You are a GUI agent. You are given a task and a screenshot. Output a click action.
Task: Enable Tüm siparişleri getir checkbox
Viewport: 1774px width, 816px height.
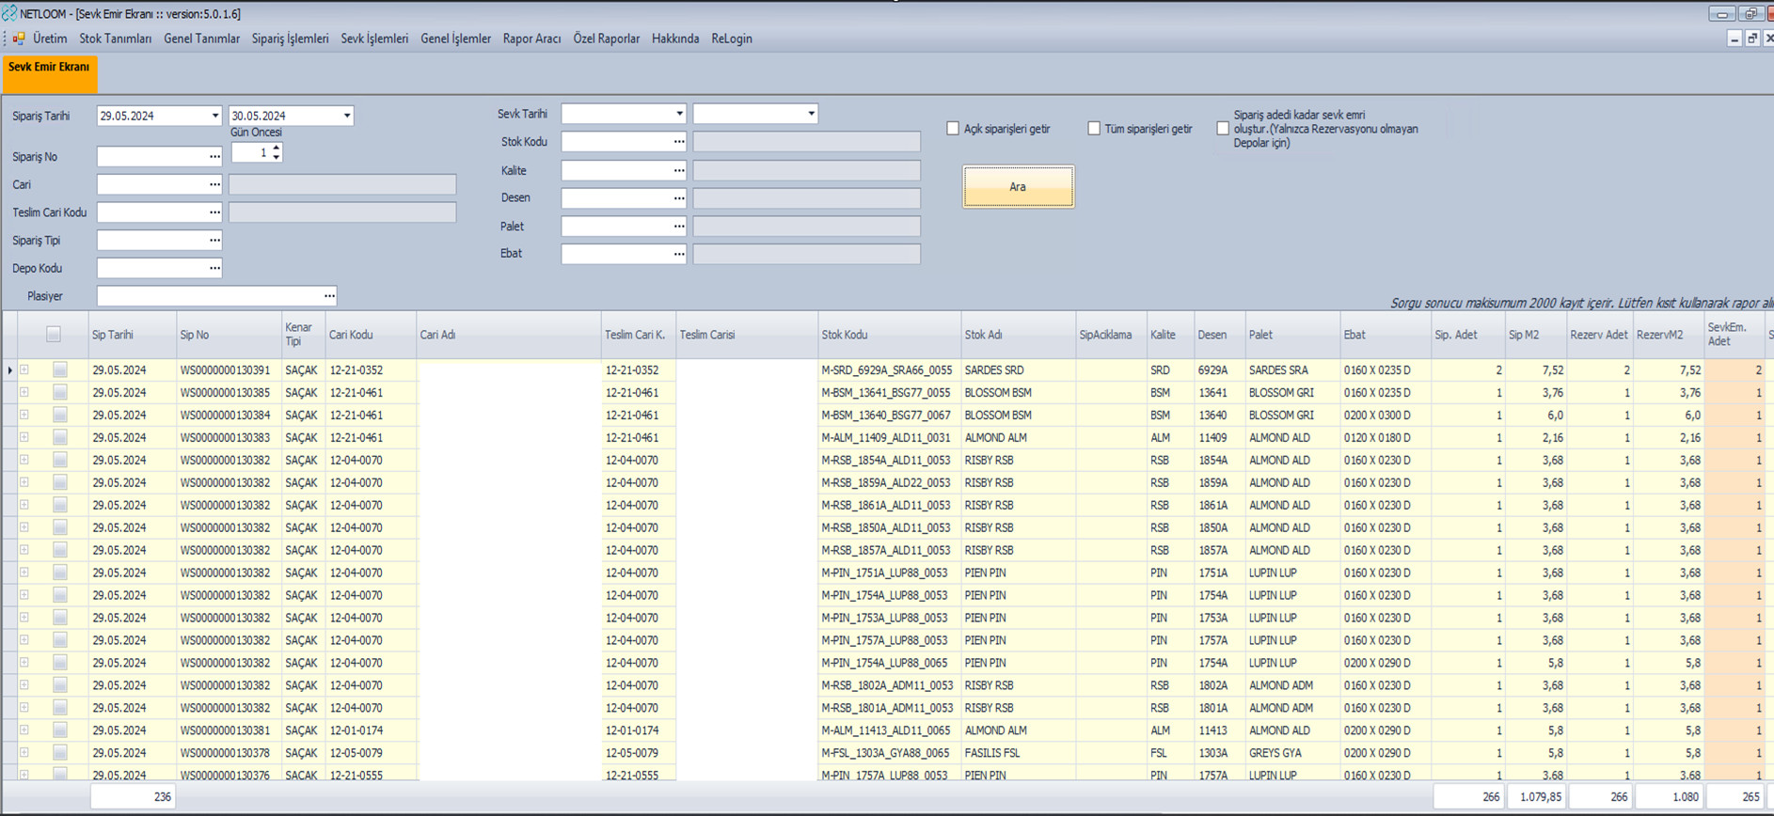click(1094, 129)
